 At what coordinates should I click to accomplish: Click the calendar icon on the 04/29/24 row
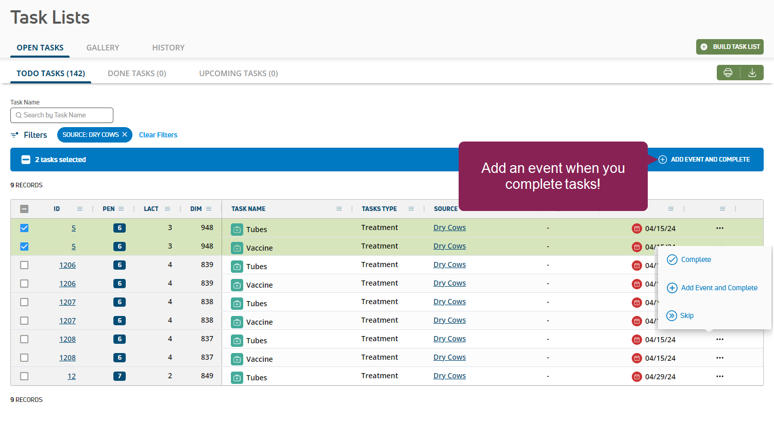[636, 376]
